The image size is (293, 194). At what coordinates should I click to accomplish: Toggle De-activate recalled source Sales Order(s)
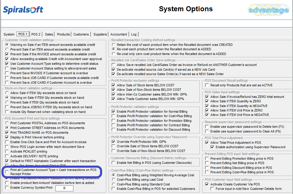(x=113, y=74)
